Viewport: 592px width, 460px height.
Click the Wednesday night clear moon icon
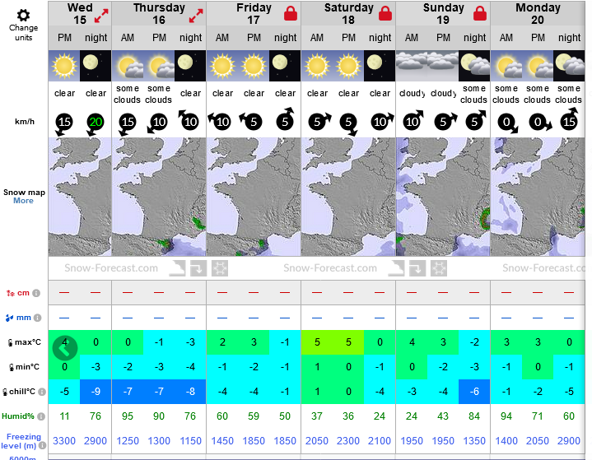(96, 66)
